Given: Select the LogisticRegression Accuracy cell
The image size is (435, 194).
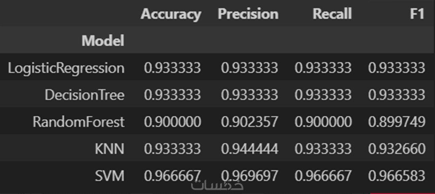Looking at the screenshot, I should coord(173,68).
